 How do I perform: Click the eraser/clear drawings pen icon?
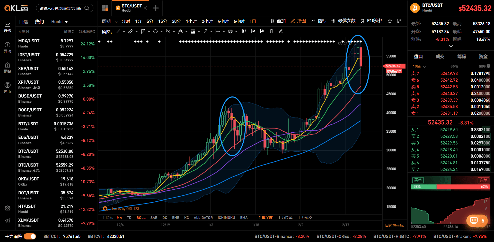point(281,31)
